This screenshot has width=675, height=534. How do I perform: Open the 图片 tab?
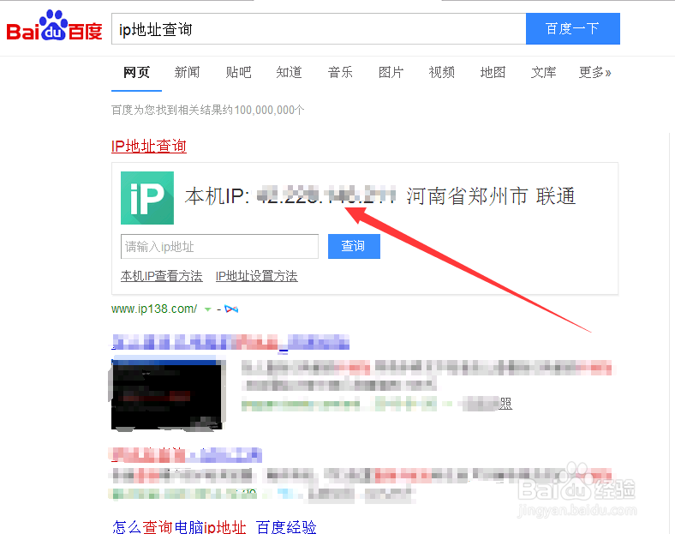[391, 72]
